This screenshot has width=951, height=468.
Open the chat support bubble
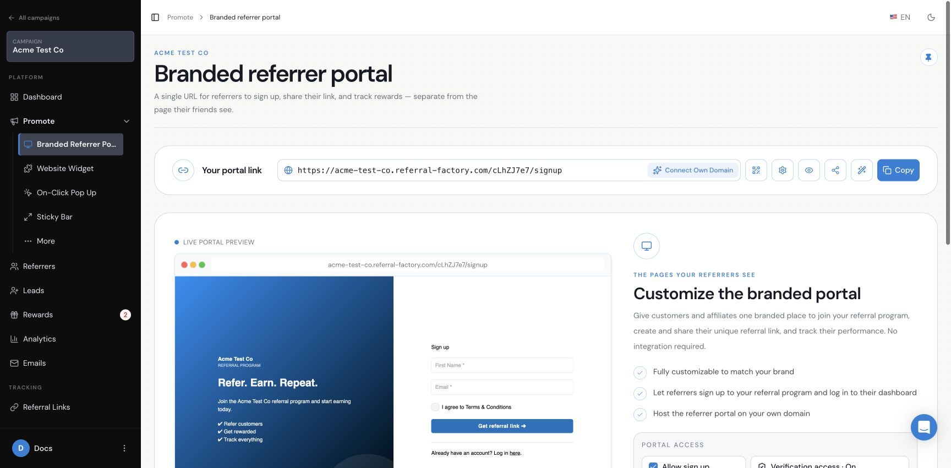tap(924, 427)
